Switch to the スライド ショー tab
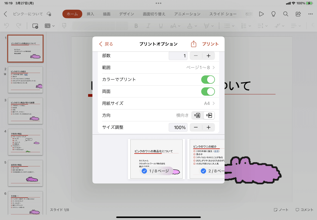 (x=223, y=14)
